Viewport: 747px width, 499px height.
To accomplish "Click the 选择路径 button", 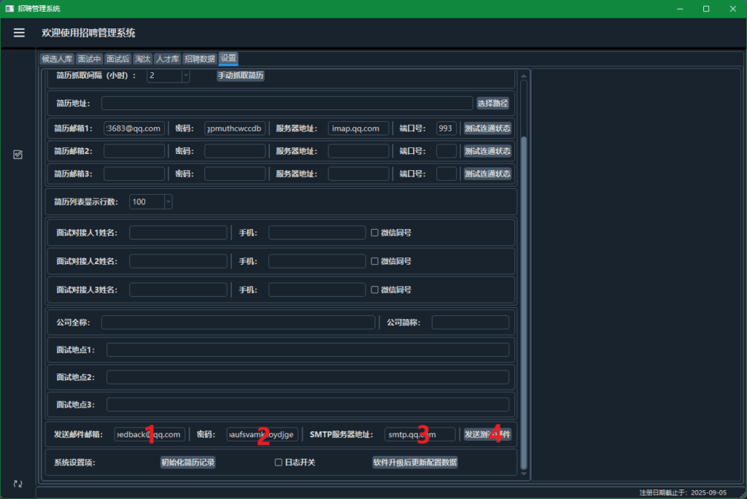I will (x=492, y=104).
